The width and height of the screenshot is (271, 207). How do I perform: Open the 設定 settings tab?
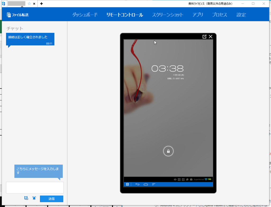[x=241, y=15]
